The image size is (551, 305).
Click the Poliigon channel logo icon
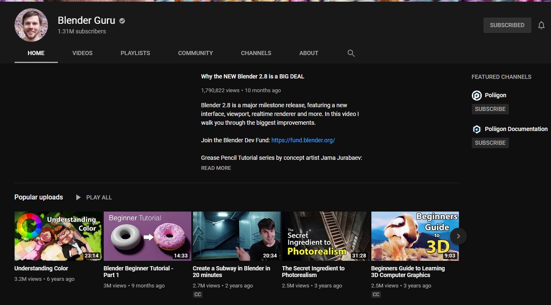(477, 96)
